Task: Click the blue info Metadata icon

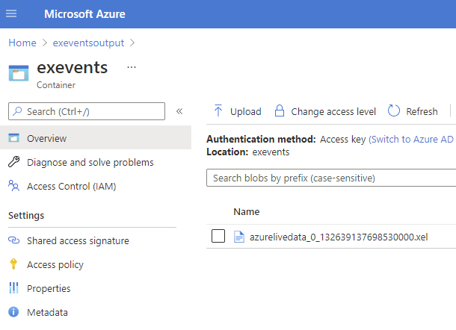Action: click(x=13, y=312)
